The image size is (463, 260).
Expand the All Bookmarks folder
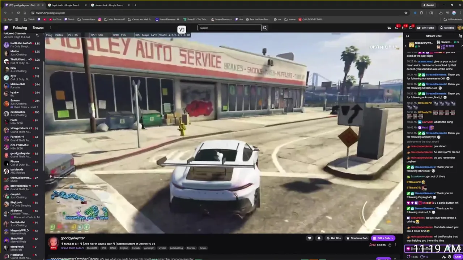coord(453,19)
